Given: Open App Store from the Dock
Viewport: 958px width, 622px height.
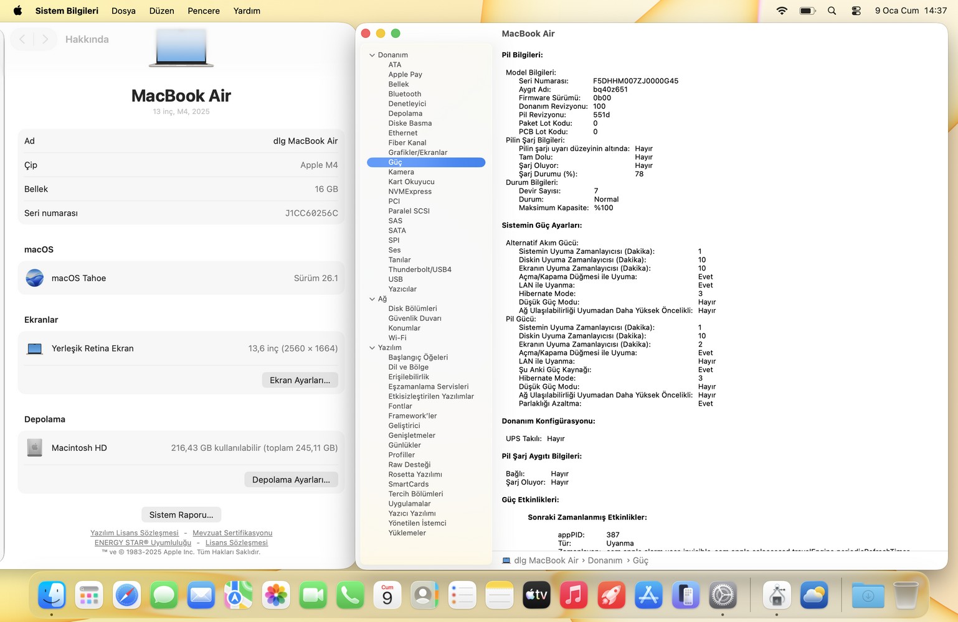Looking at the screenshot, I should click(648, 596).
